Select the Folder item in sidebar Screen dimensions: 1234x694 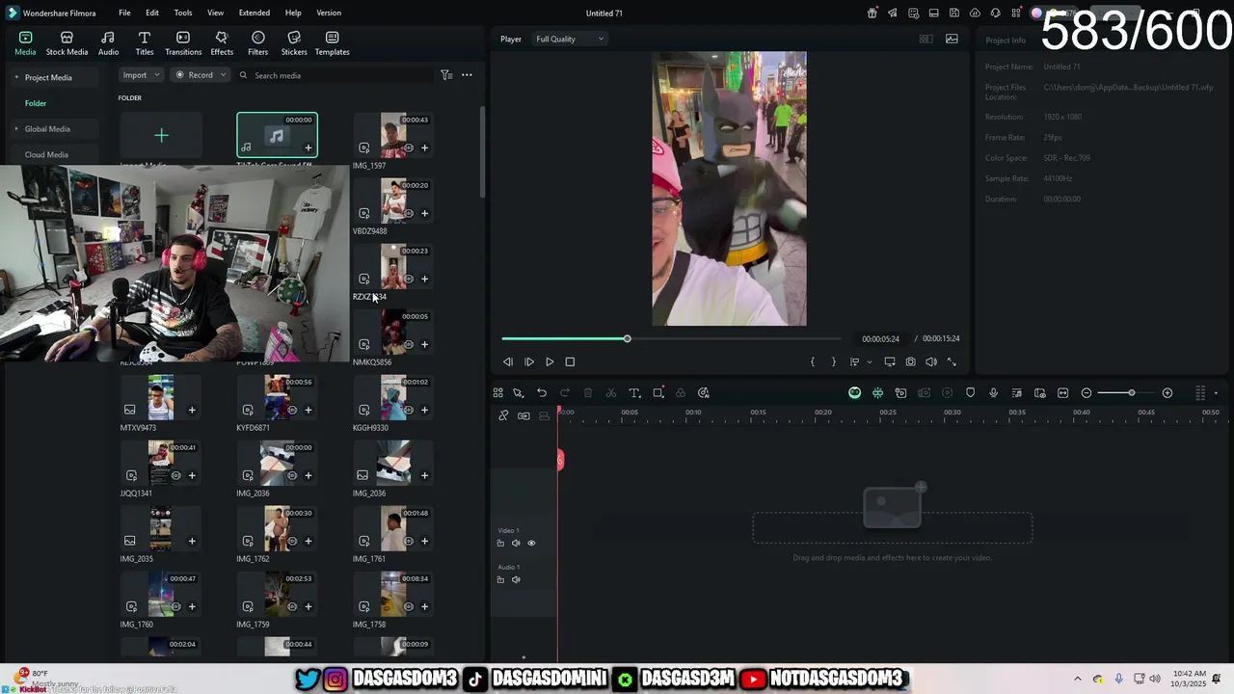point(36,103)
